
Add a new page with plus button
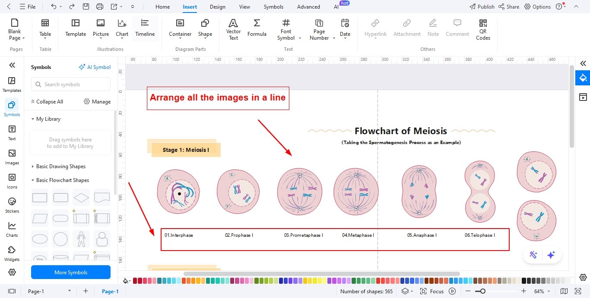[86, 291]
